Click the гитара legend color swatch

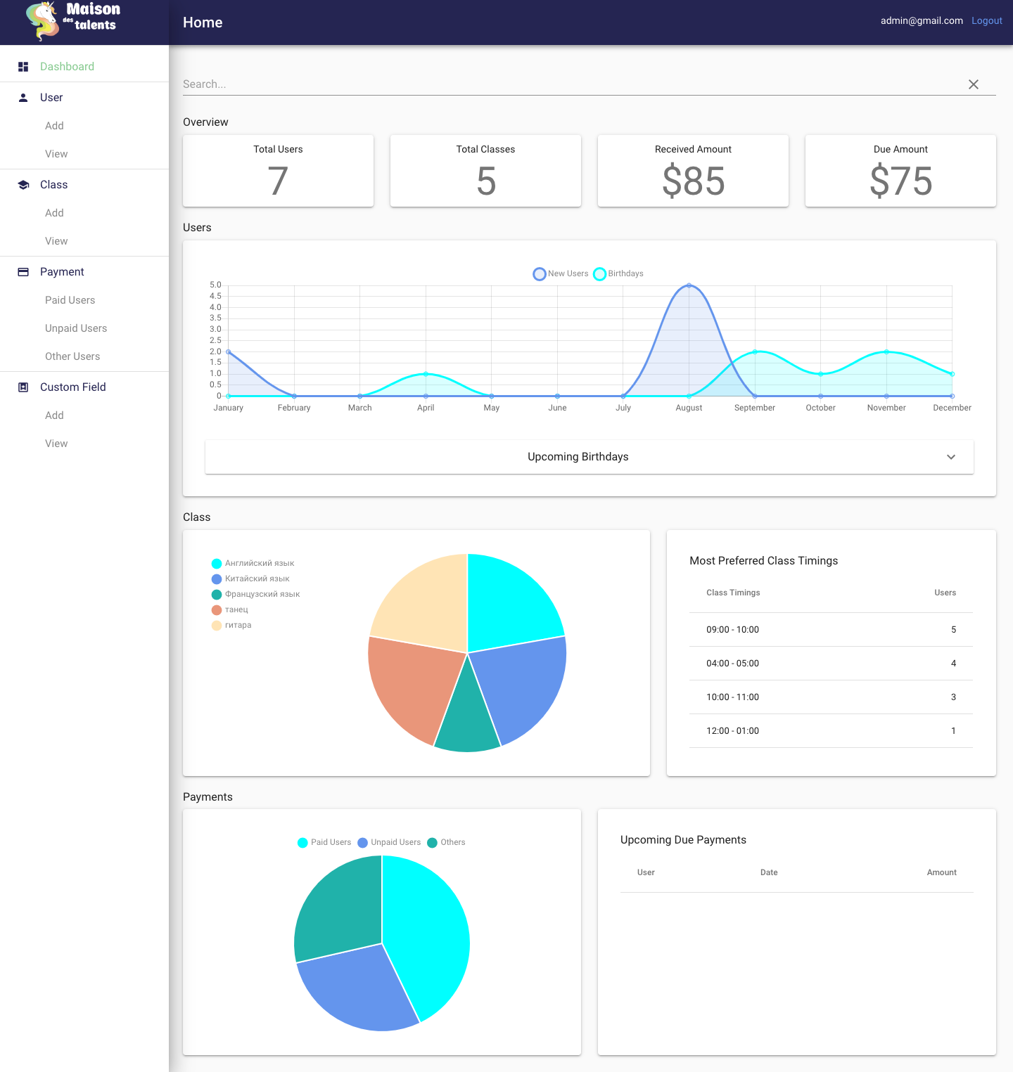tap(217, 626)
